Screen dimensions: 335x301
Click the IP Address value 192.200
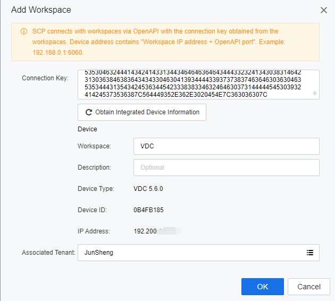point(145,231)
